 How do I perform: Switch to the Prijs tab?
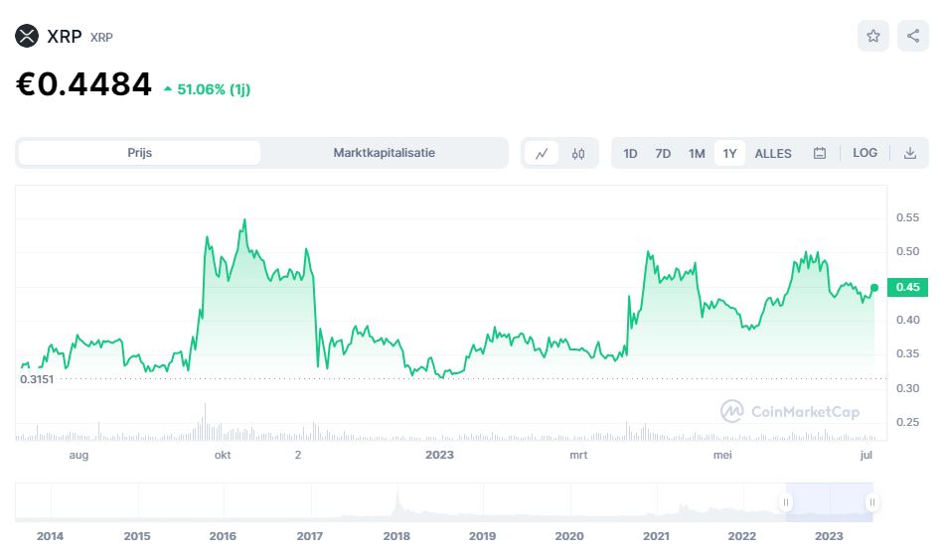coord(140,153)
